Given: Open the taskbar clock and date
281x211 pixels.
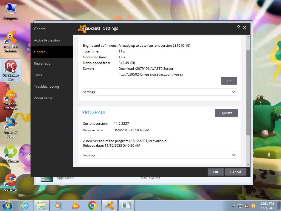Looking at the screenshot, I should 267,206.
